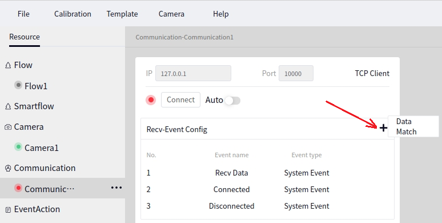
Task: Switch to the Resource tab
Action: [x=25, y=37]
